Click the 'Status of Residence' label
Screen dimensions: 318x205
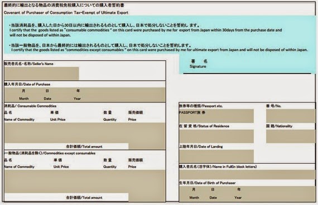click(x=204, y=126)
